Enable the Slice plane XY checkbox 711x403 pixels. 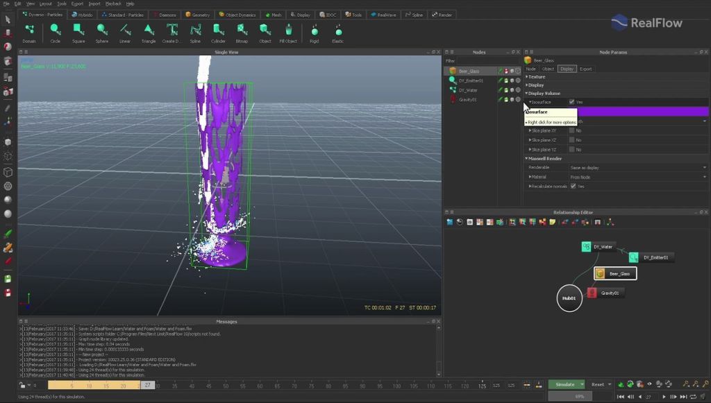tap(571, 130)
